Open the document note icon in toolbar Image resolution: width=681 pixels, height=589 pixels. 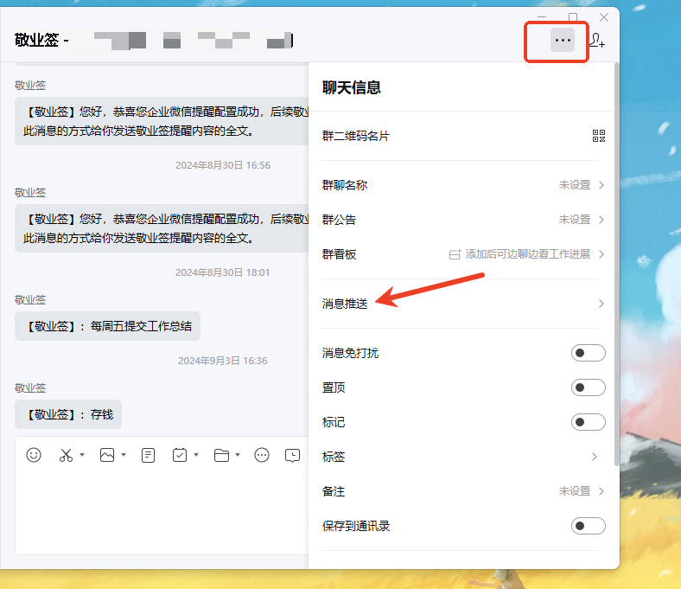point(148,455)
